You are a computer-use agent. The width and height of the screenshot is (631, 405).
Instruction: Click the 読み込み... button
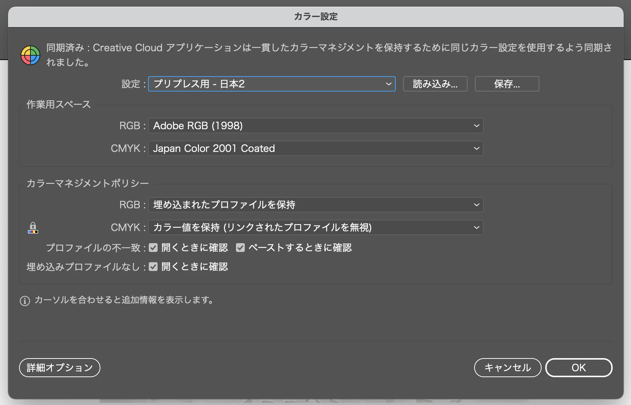[435, 84]
